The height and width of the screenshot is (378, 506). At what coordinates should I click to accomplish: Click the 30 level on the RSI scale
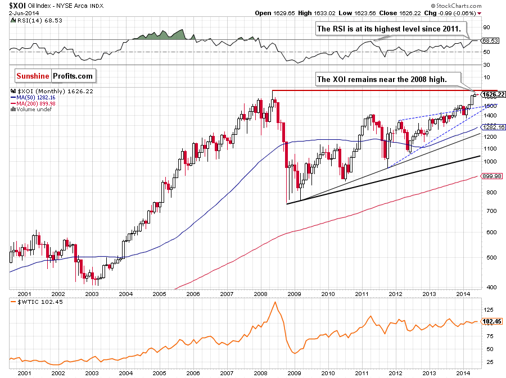click(x=486, y=65)
